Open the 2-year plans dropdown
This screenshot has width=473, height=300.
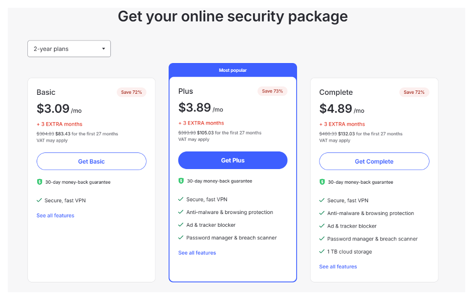[x=69, y=48]
